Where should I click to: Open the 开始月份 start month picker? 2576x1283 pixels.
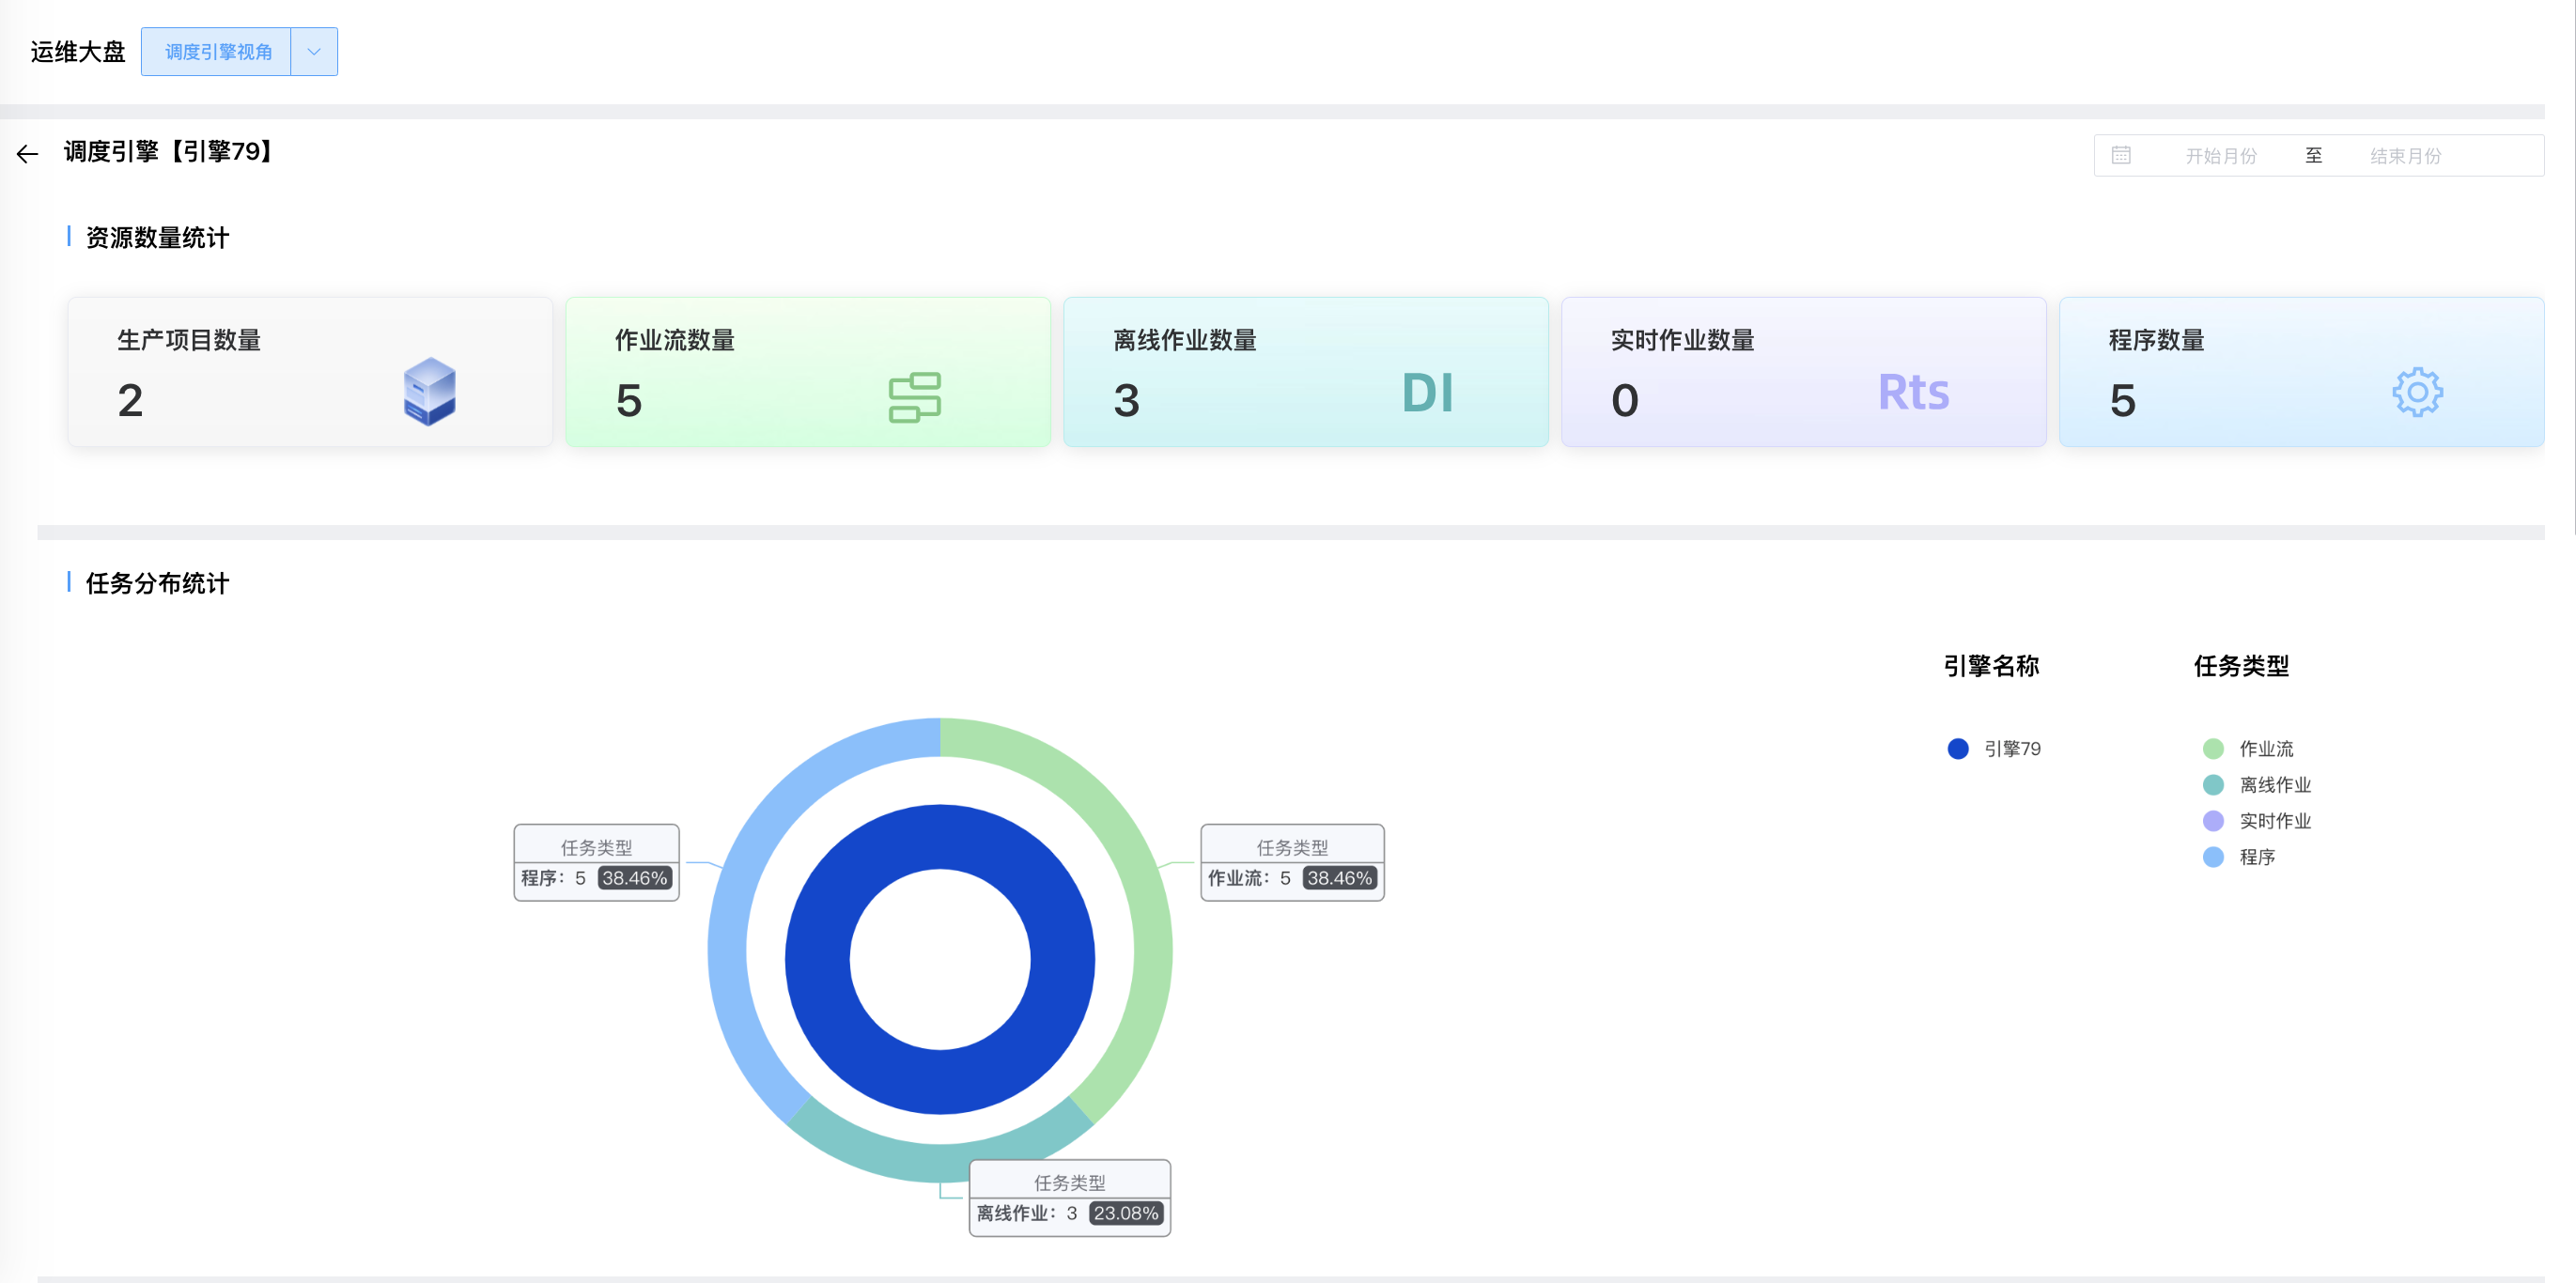pyautogui.click(x=2220, y=156)
